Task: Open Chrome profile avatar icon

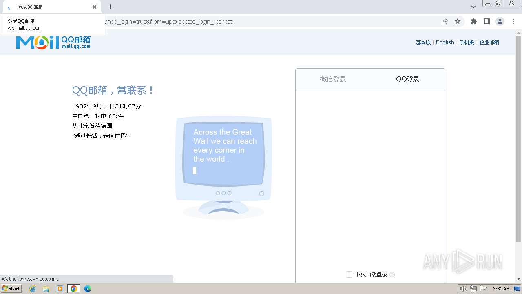Action: 500,22
